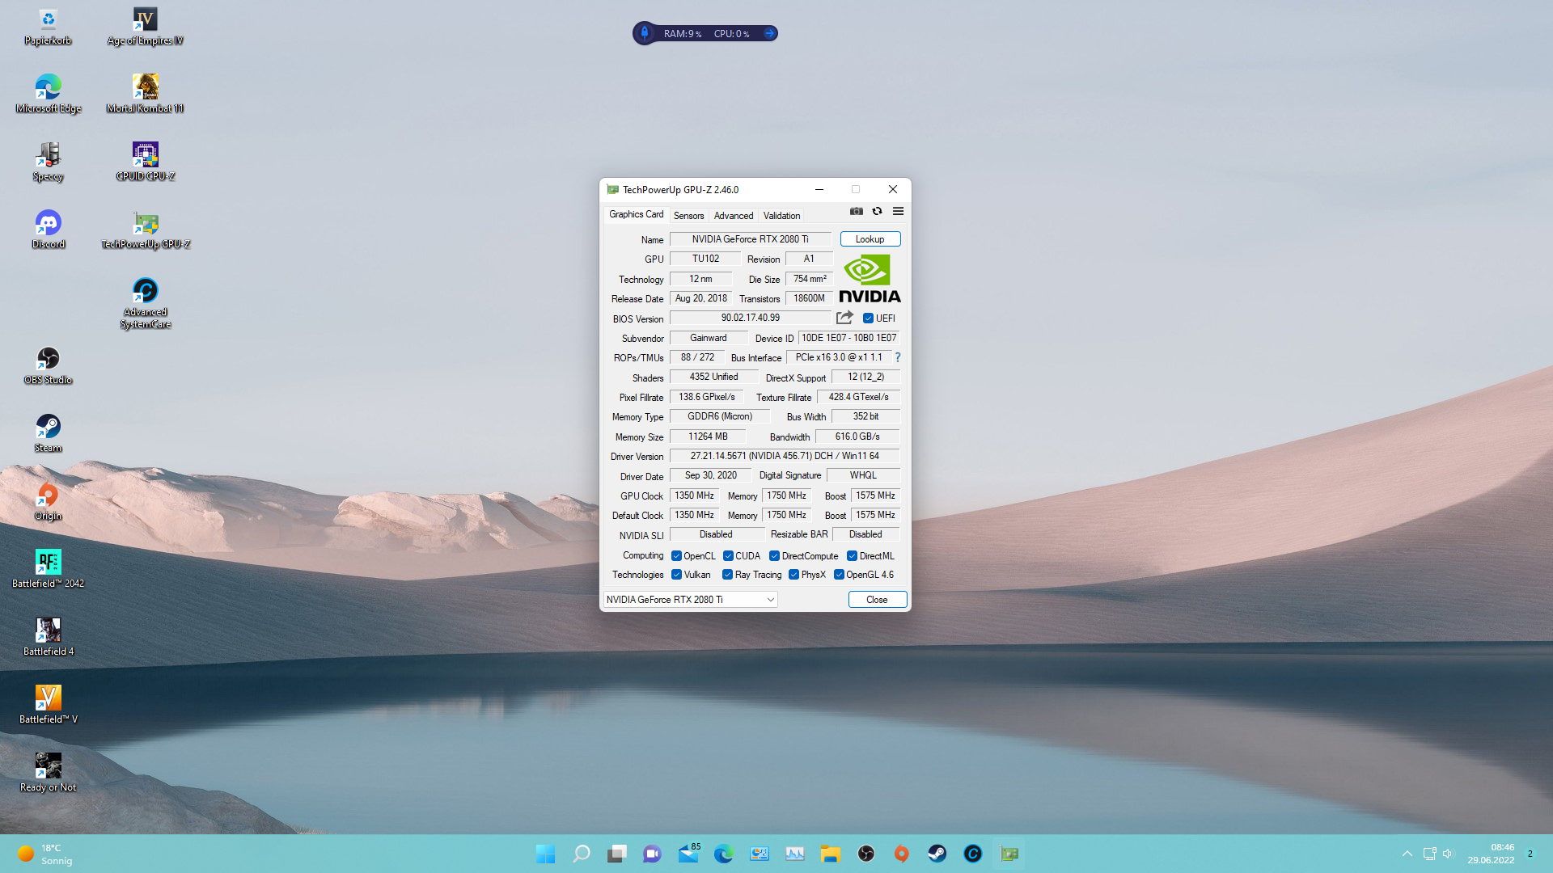Toggle the CUDA checkbox
Viewport: 1553px width, 873px height.
[728, 556]
